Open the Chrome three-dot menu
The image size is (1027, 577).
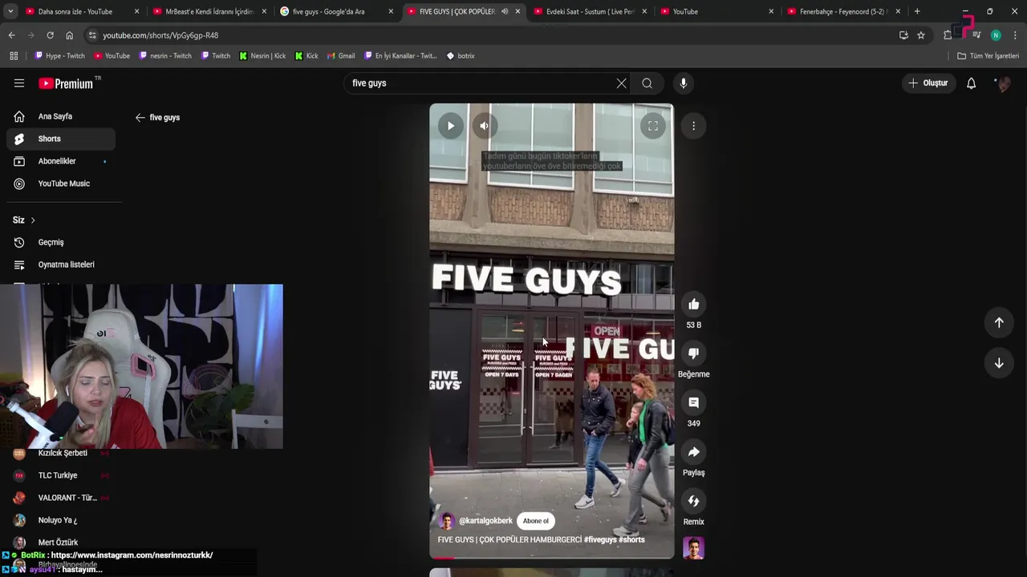point(1015,35)
